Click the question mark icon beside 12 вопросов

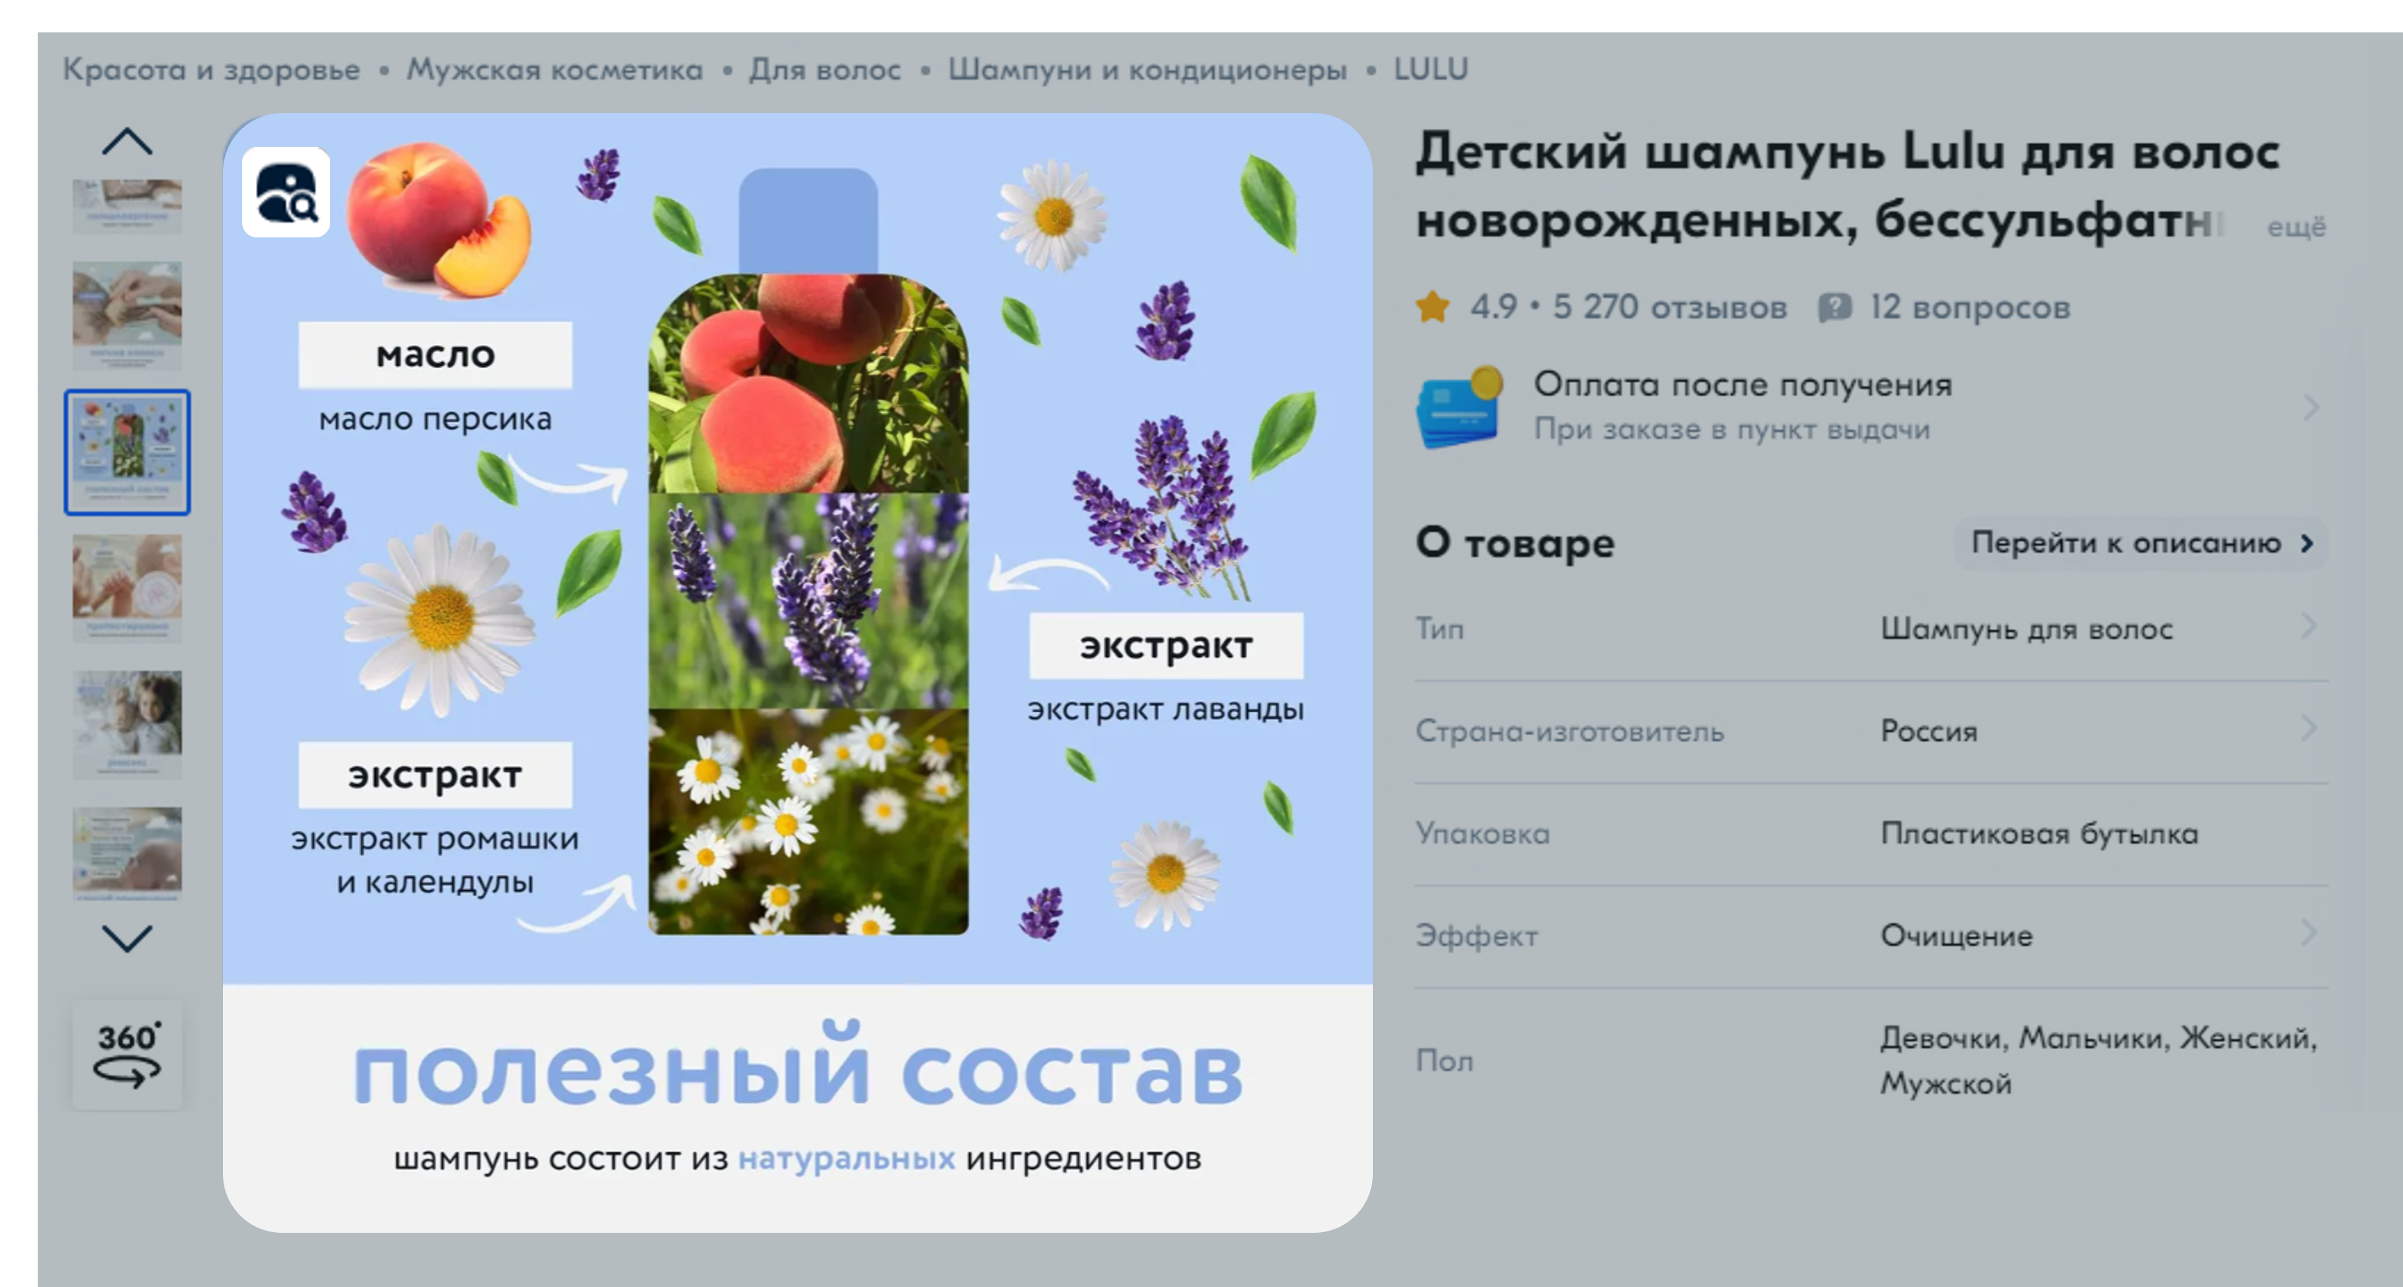(1834, 307)
